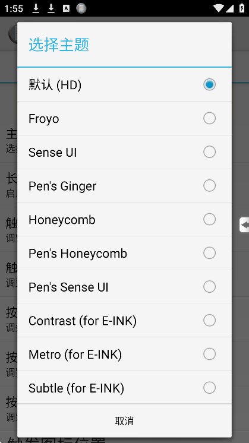Screen dimensions: 249x443
Task: Tap the floating back-arrow icon at the right edge
Action: 244,225
